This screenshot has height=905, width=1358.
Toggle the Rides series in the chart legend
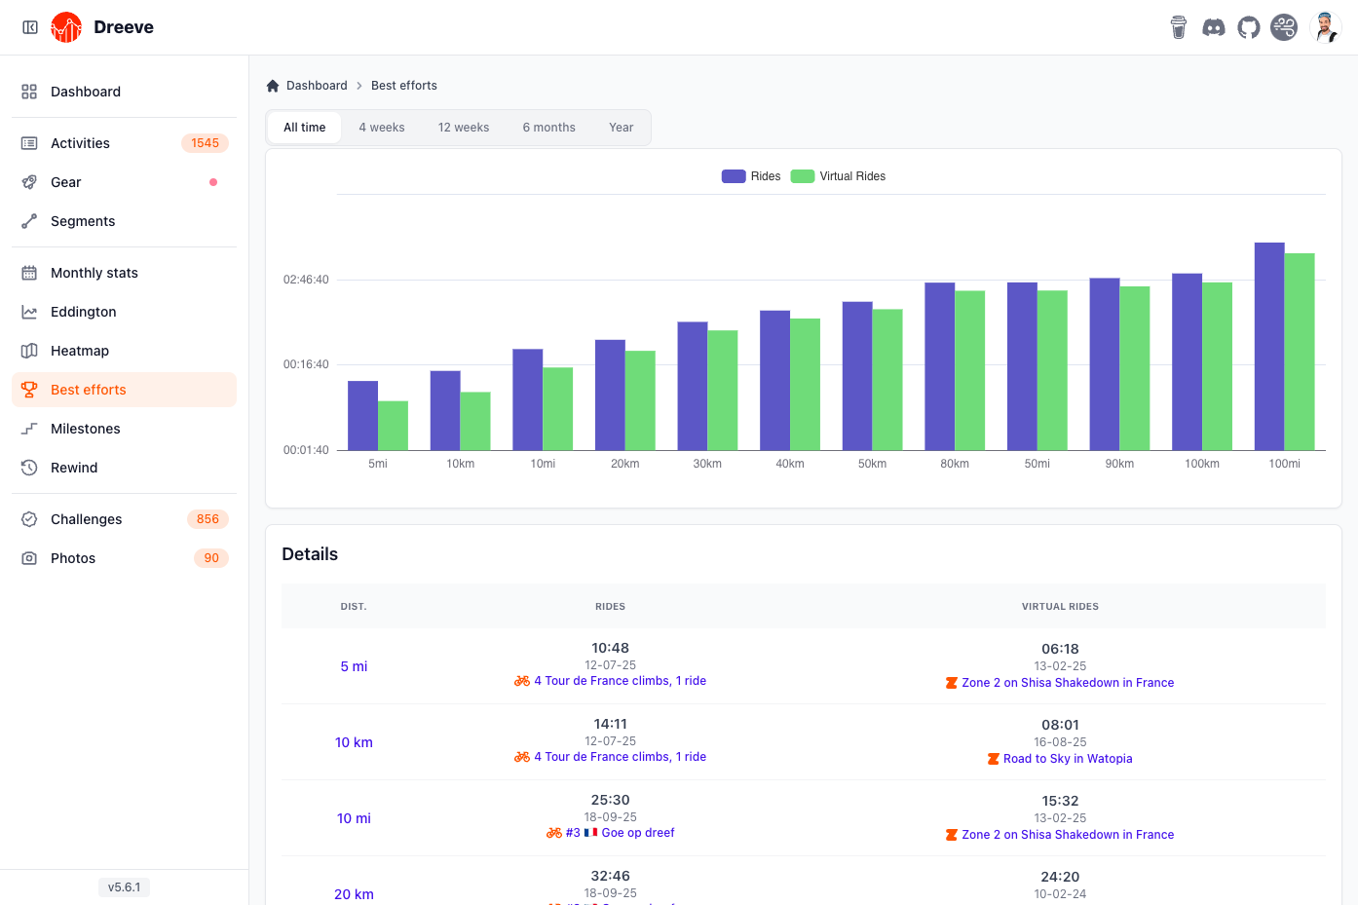click(751, 176)
